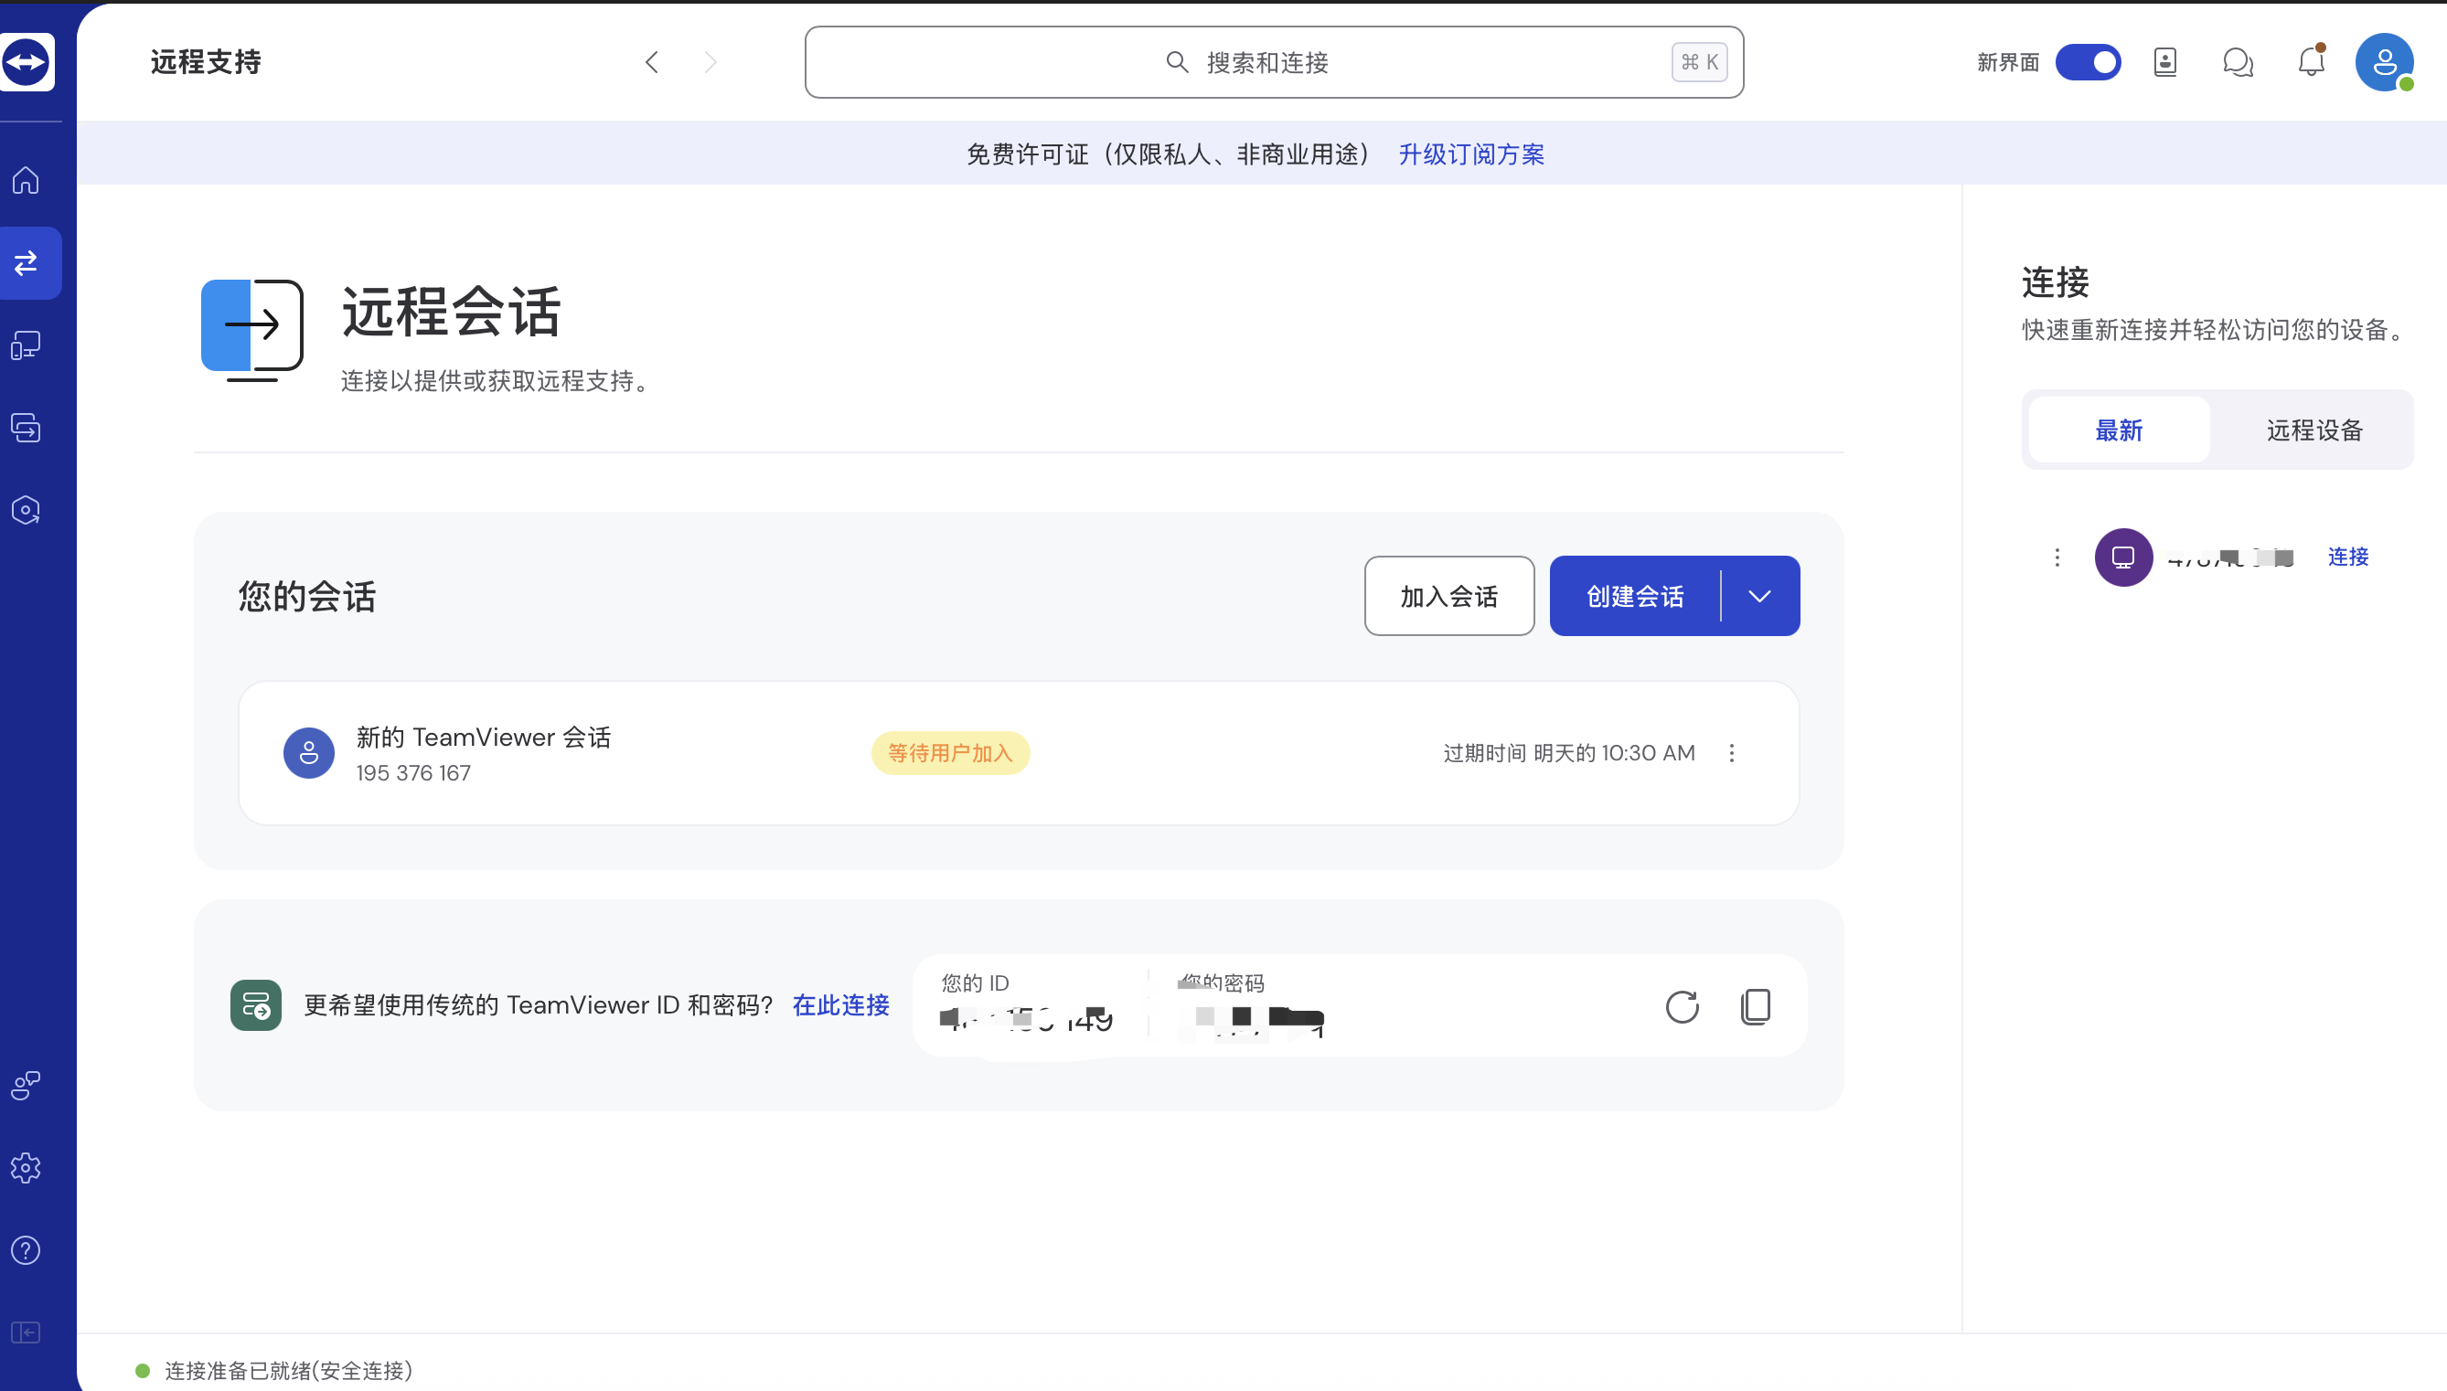Switch to the 远程设备 tab
The height and width of the screenshot is (1391, 2447).
point(2314,430)
